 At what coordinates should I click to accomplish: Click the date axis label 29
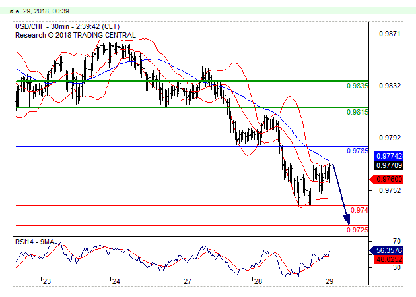pos(329,281)
